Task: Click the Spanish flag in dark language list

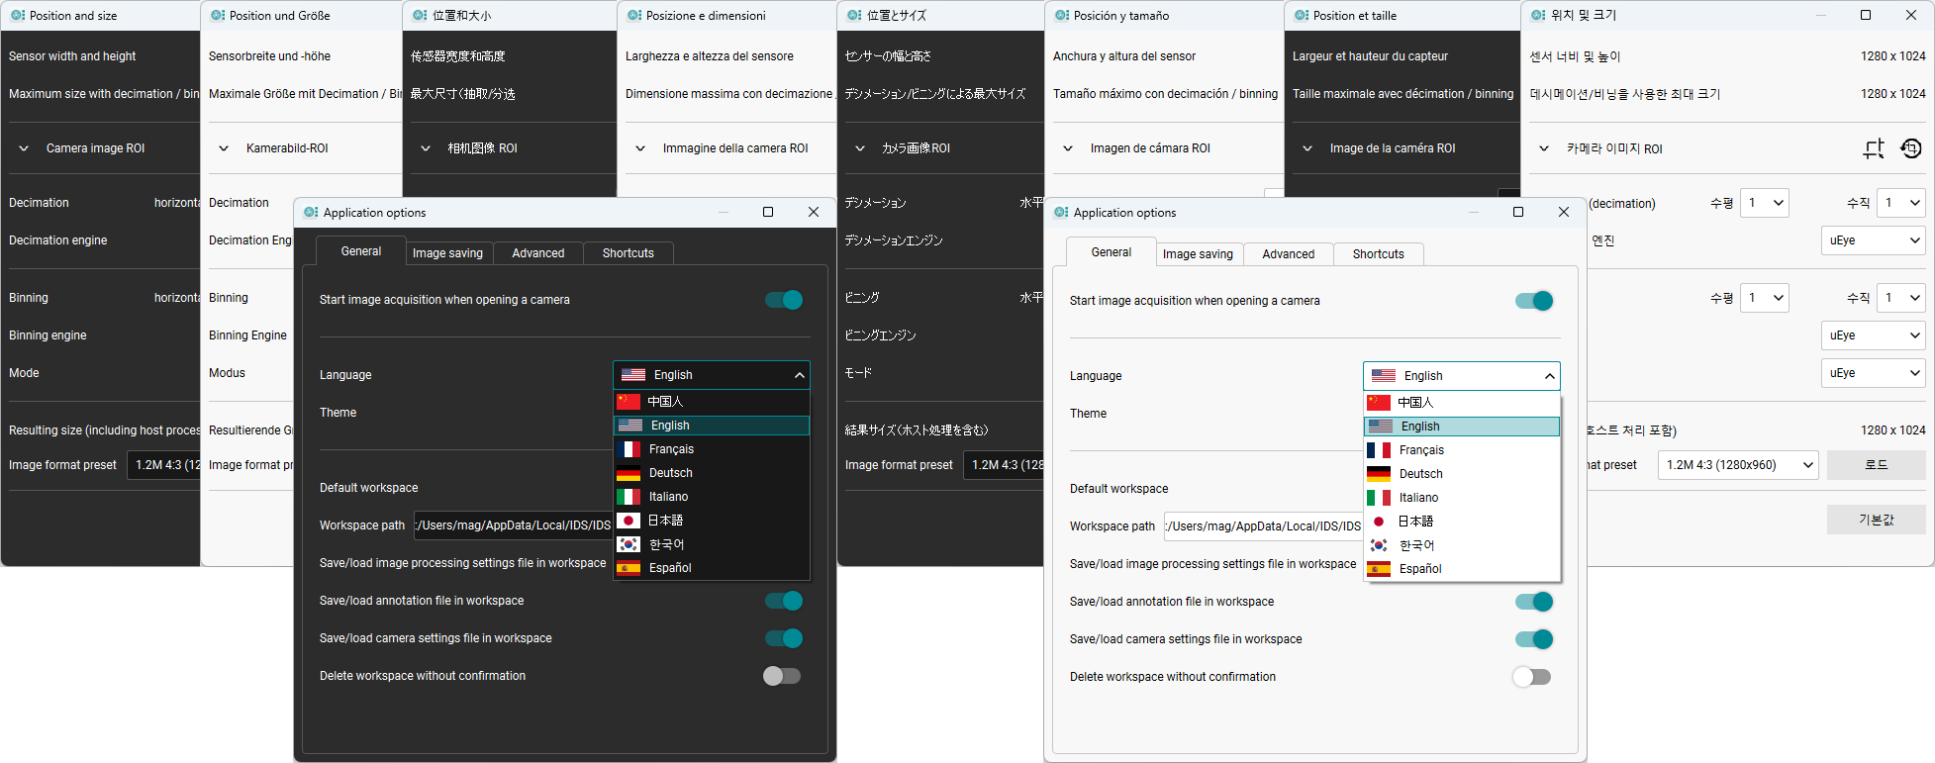Action: point(629,568)
